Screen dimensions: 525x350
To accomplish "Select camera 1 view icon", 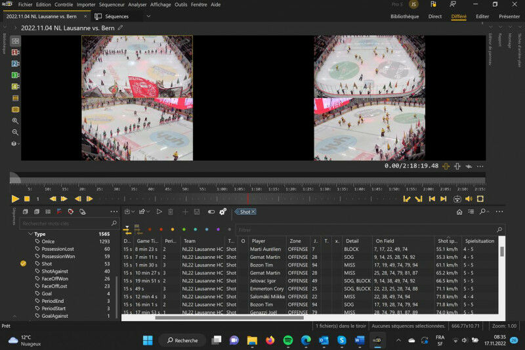I will pyautogui.click(x=15, y=52).
